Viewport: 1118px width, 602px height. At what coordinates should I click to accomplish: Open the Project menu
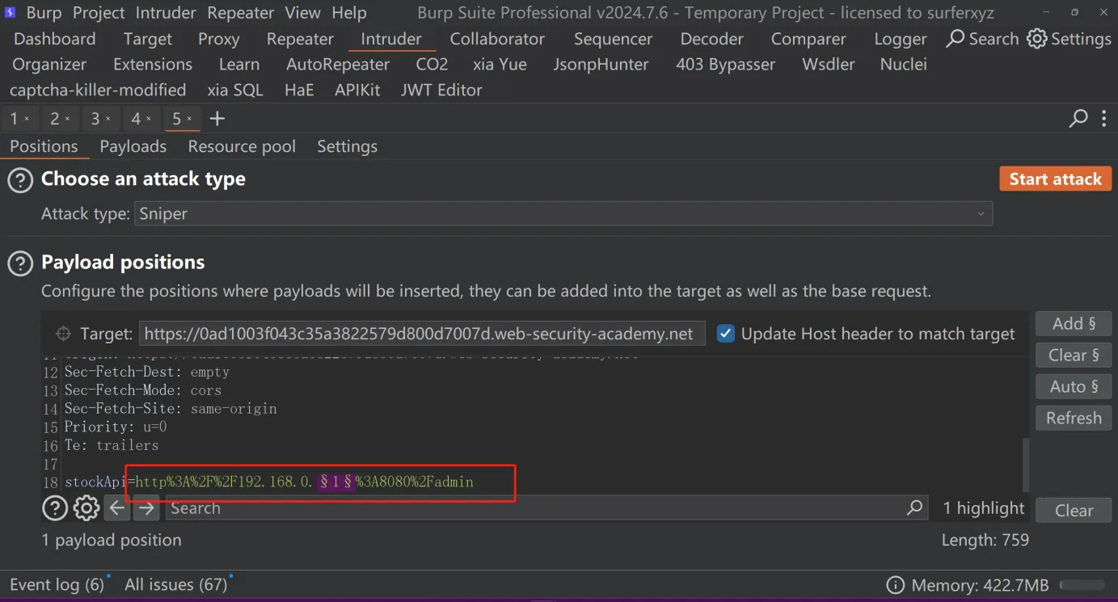pos(99,13)
